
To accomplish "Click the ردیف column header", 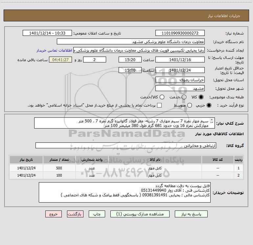I will pyautogui.click(x=239, y=159).
